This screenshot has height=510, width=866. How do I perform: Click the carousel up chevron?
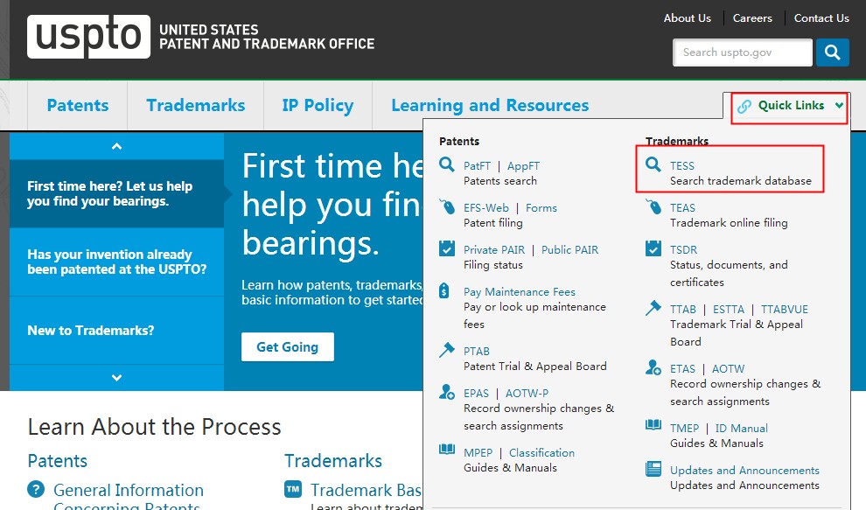coord(116,146)
